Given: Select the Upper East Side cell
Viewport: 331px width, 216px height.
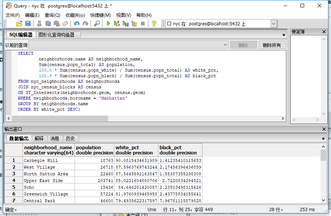Looking at the screenshot, I should (x=49, y=181).
